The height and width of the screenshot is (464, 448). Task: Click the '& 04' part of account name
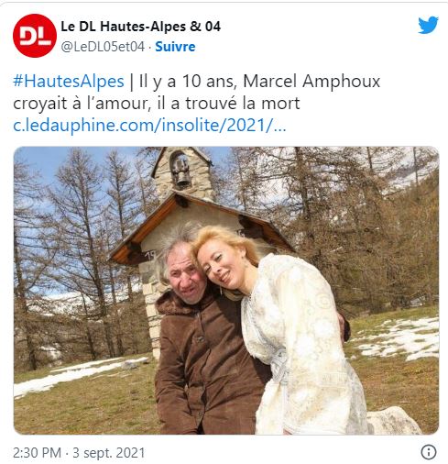[x=205, y=27]
